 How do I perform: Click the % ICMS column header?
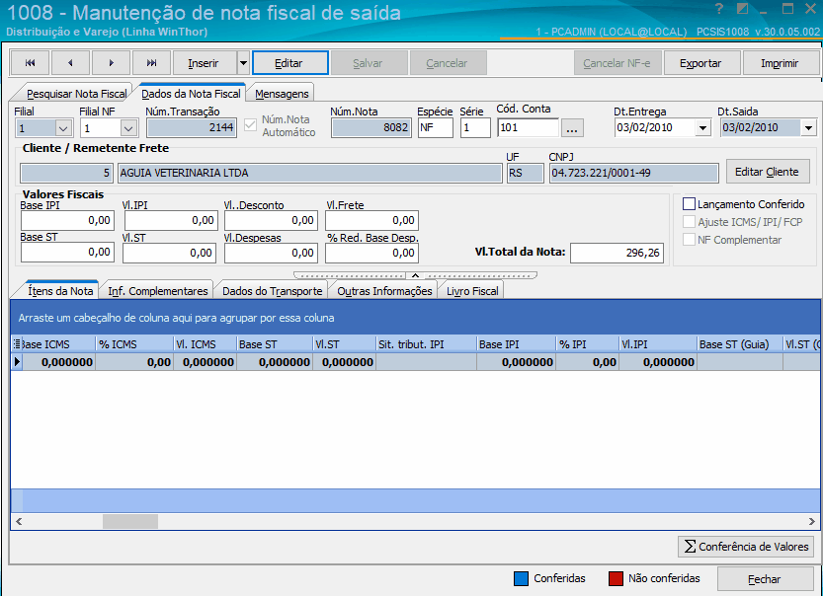pyautogui.click(x=134, y=344)
